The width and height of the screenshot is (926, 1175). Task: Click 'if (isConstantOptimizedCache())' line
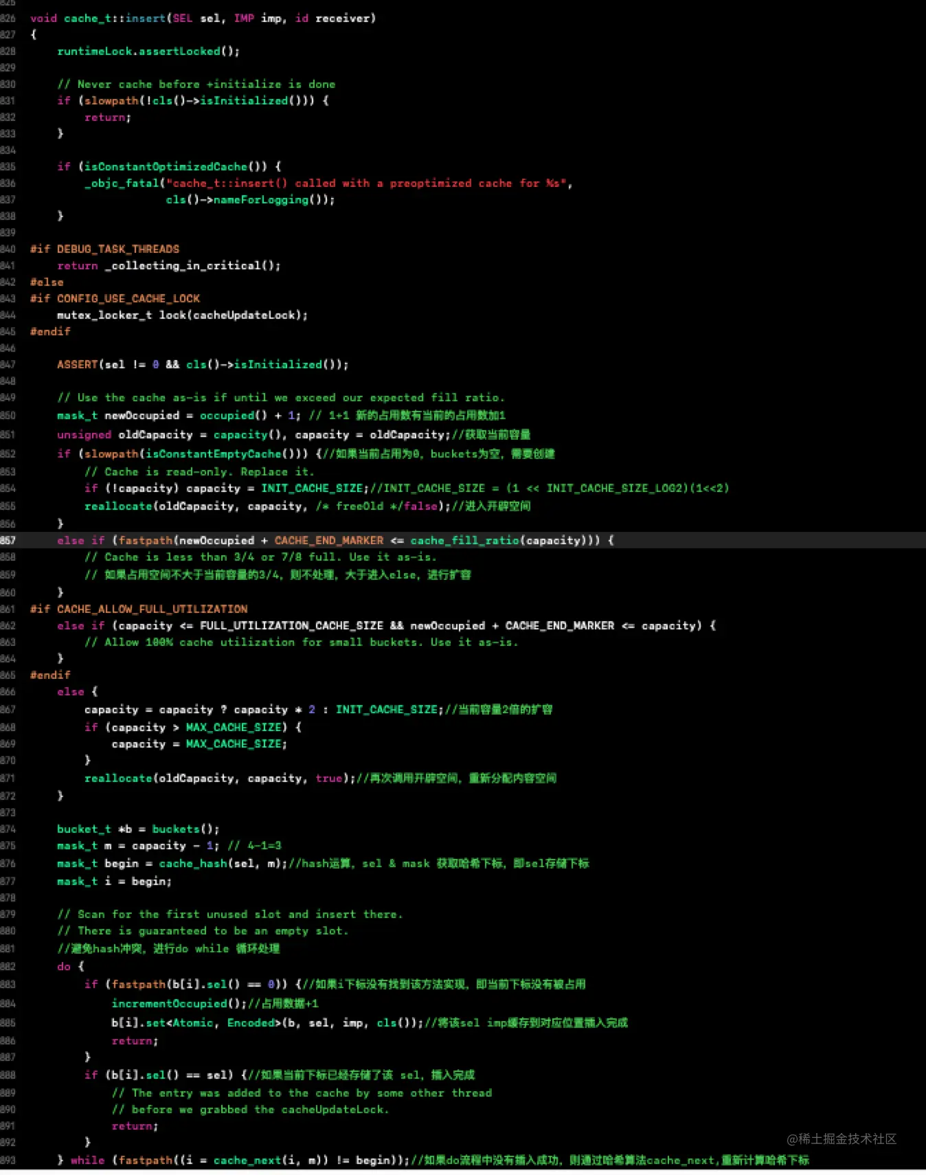(169, 166)
